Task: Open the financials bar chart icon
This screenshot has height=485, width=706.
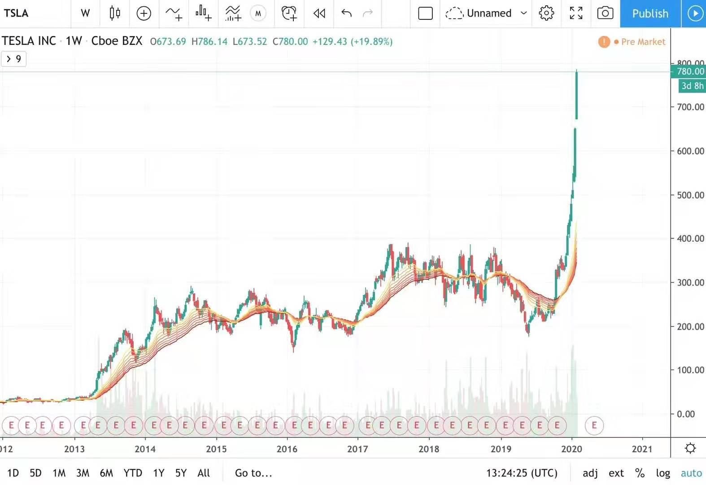Action: point(204,13)
